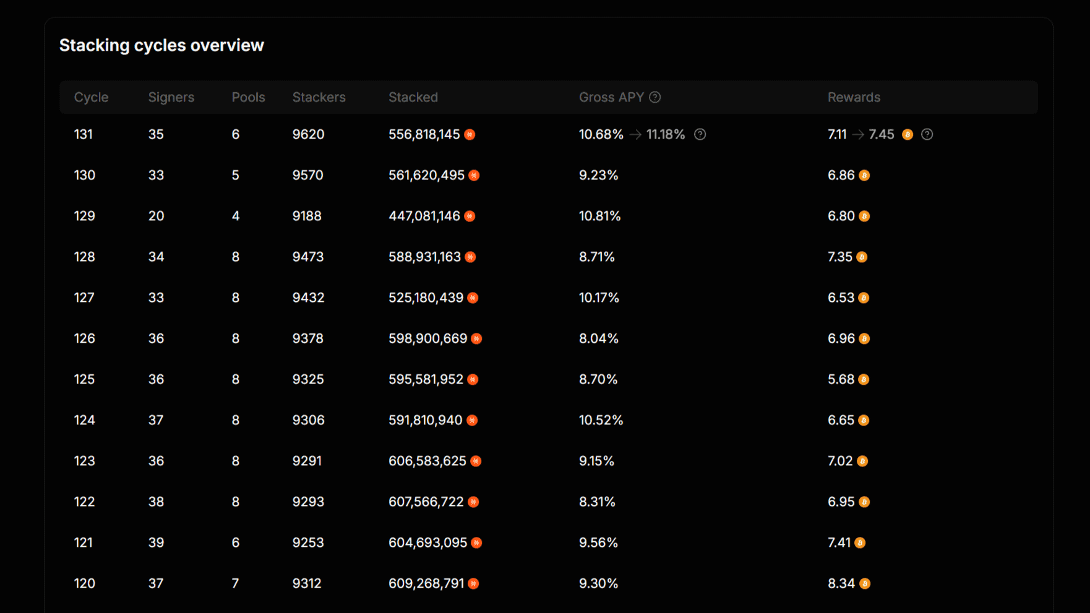This screenshot has width=1090, height=613.
Task: Click the Signers column header
Action: coord(171,97)
